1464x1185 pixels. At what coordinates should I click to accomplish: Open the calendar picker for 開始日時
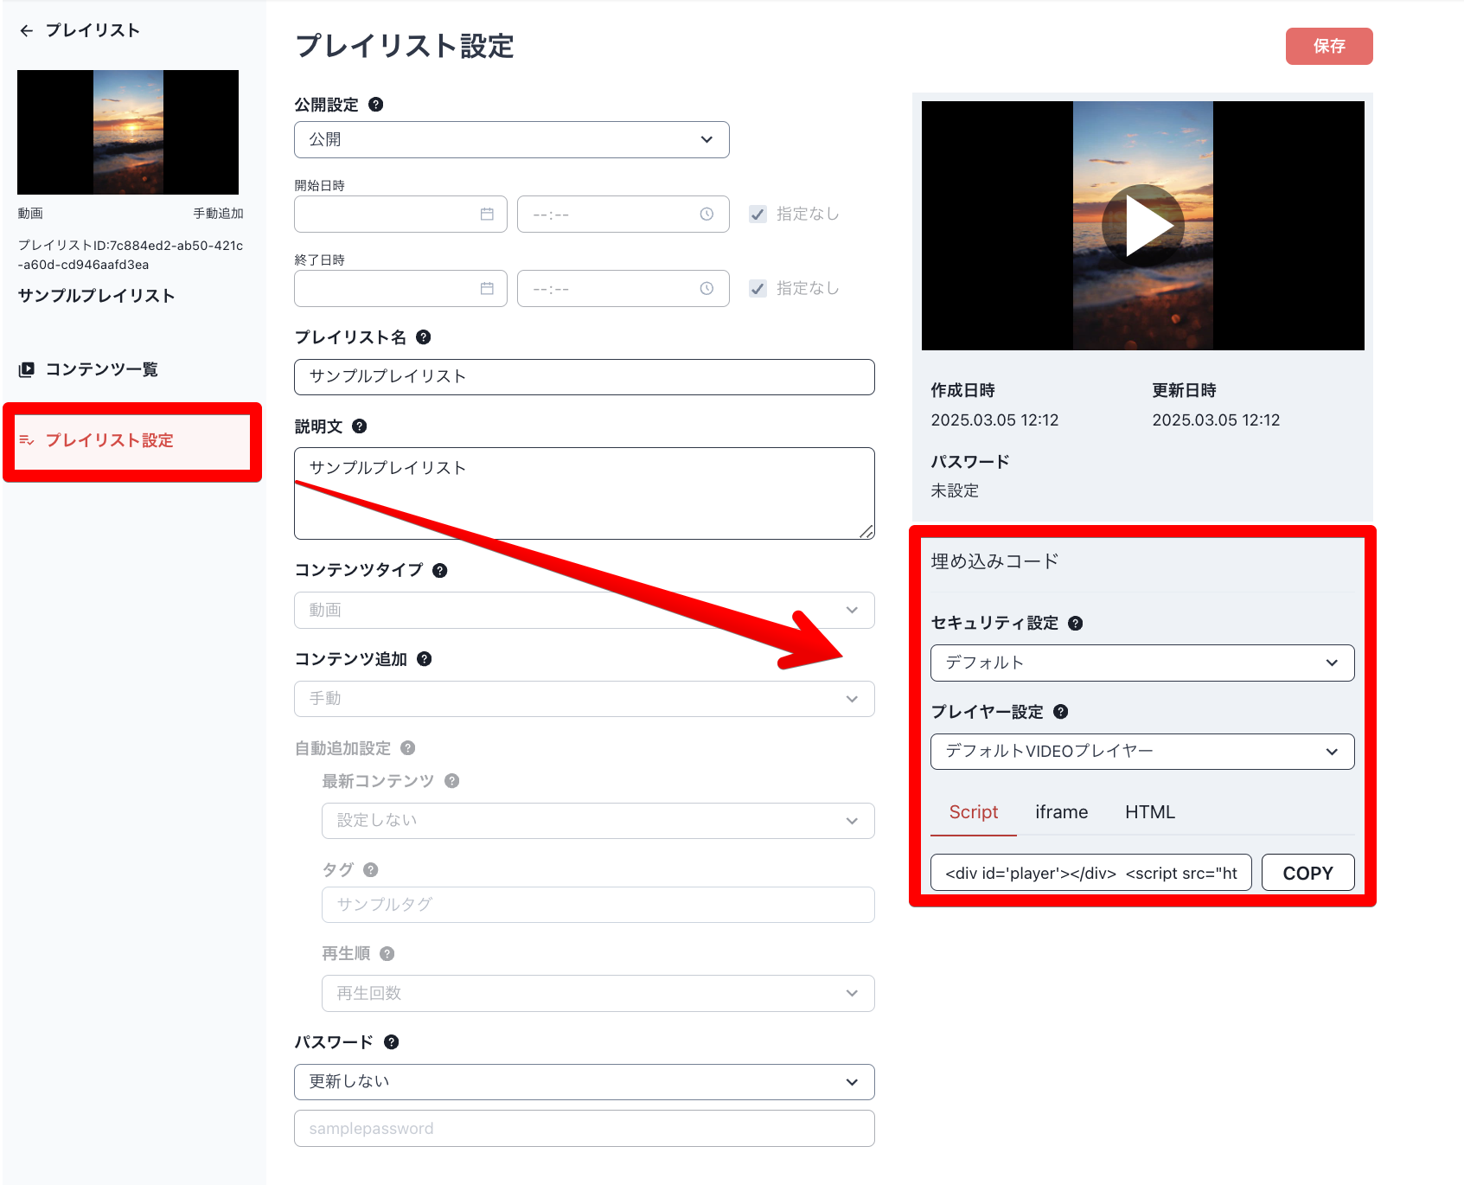click(488, 214)
